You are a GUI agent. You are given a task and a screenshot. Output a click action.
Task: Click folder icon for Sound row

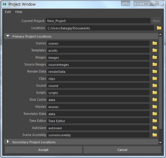[155, 85]
